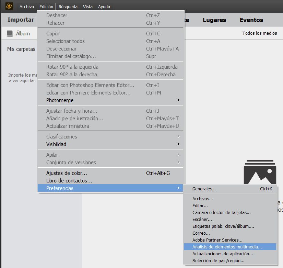Click Editar con Premiere Elements Editor

(110, 92)
